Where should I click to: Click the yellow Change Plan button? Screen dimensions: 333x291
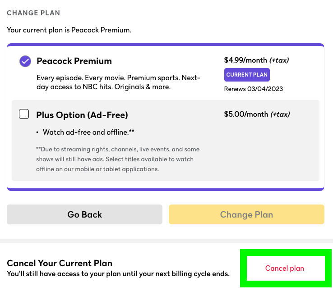point(246,214)
